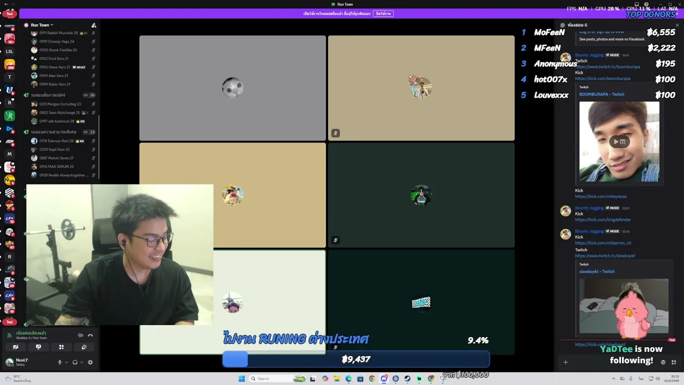Open twitch.tv/slowboykt link in chat
The width and height of the screenshot is (684, 385).
click(605, 256)
